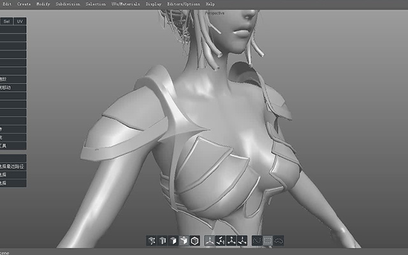Open the Display menu

tap(154, 4)
